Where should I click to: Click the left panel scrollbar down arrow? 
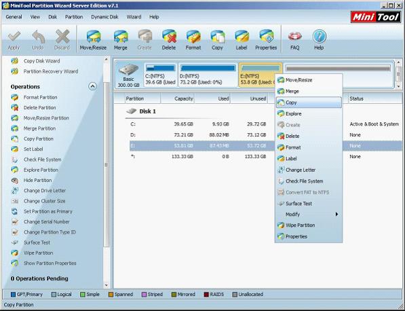tap(106, 285)
